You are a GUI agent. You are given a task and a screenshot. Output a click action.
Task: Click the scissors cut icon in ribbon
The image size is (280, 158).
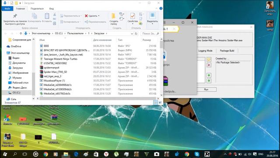click(x=55, y=14)
